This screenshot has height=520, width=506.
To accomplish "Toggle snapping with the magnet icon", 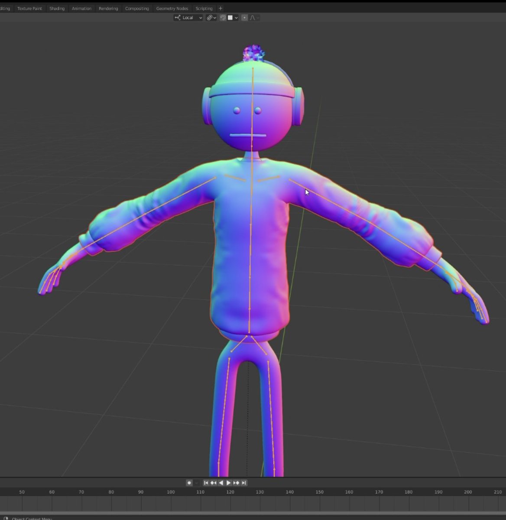I will [x=223, y=18].
